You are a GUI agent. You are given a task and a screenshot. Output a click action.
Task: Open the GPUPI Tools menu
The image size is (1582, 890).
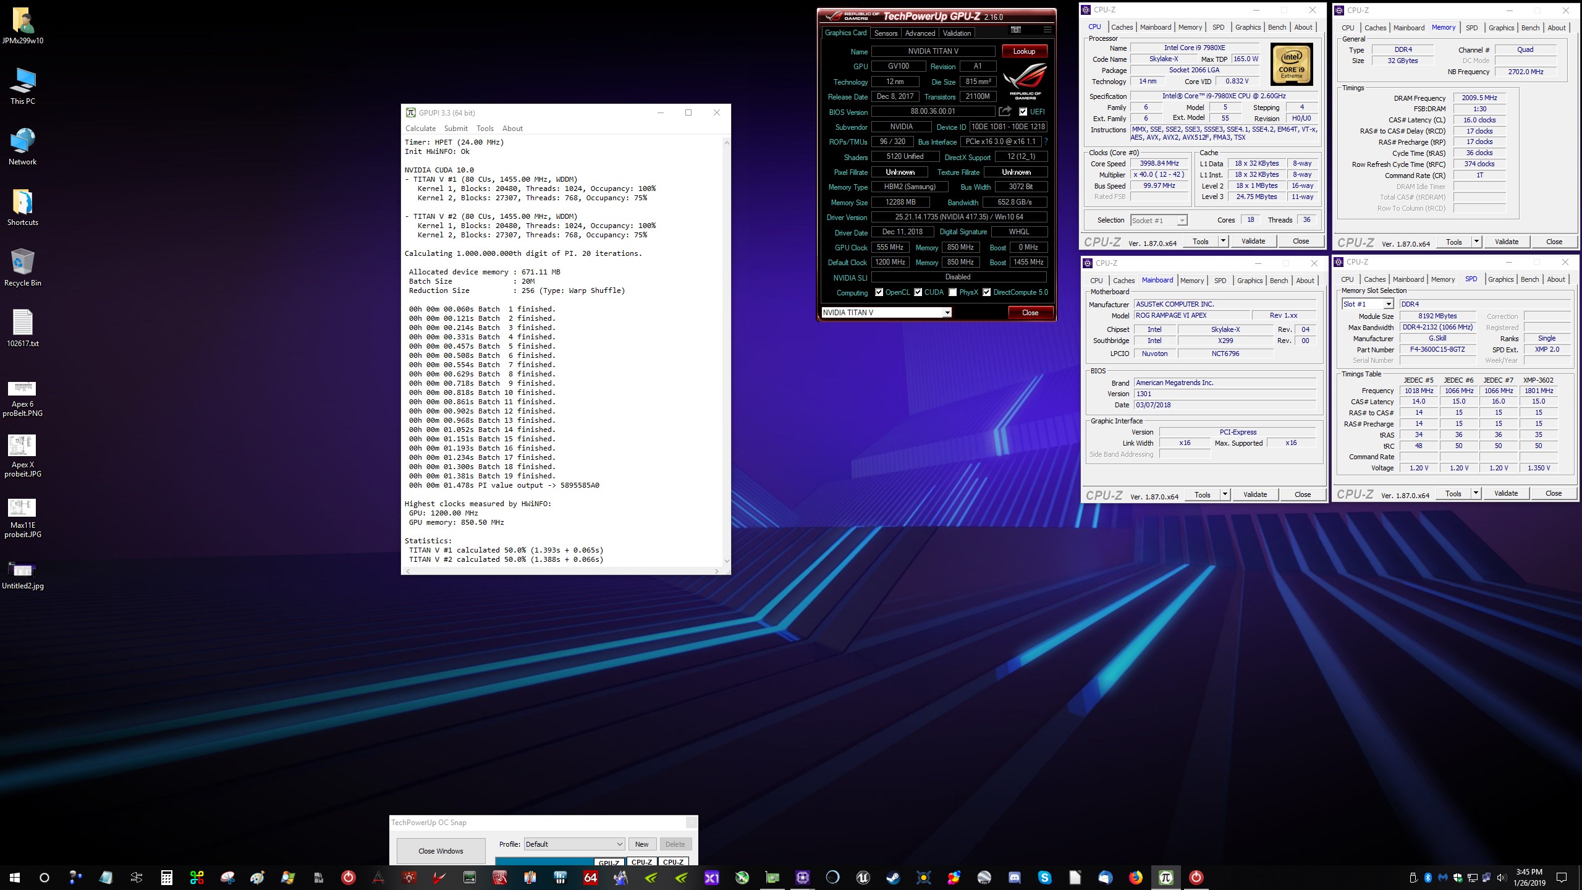[x=485, y=129]
